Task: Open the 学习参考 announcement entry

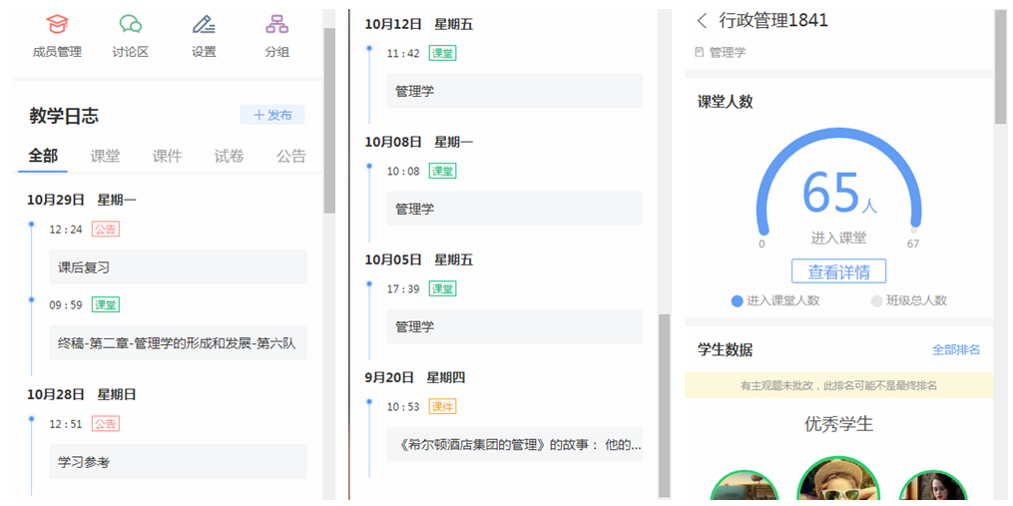Action: coord(179,462)
